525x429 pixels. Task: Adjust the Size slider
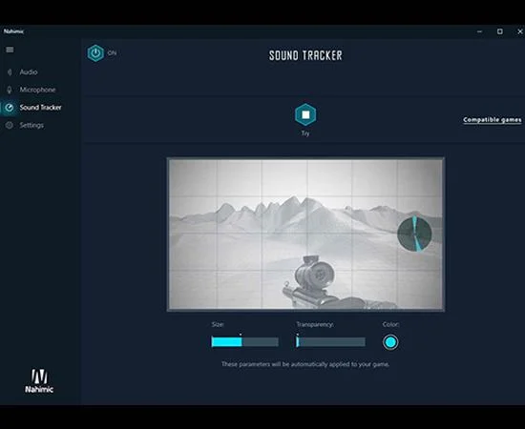[244, 341]
